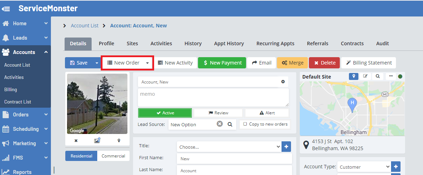Click the Accounts people icon

coord(6,52)
